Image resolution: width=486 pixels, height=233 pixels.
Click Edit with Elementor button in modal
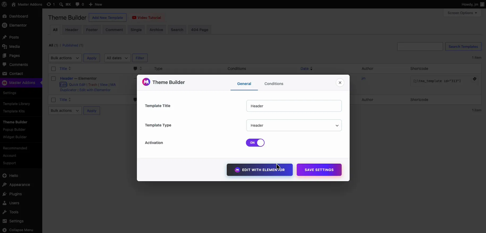[x=260, y=170]
